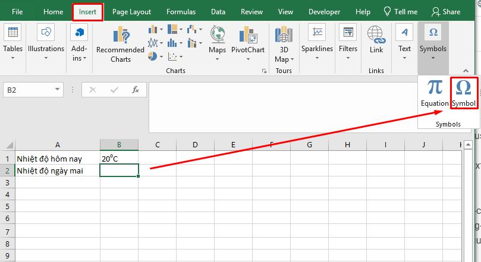
Task: Click the 3D Map icon
Action: point(284,34)
